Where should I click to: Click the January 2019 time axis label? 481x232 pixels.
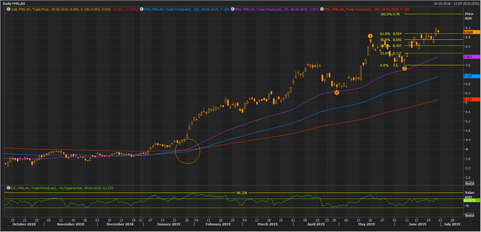(168, 224)
